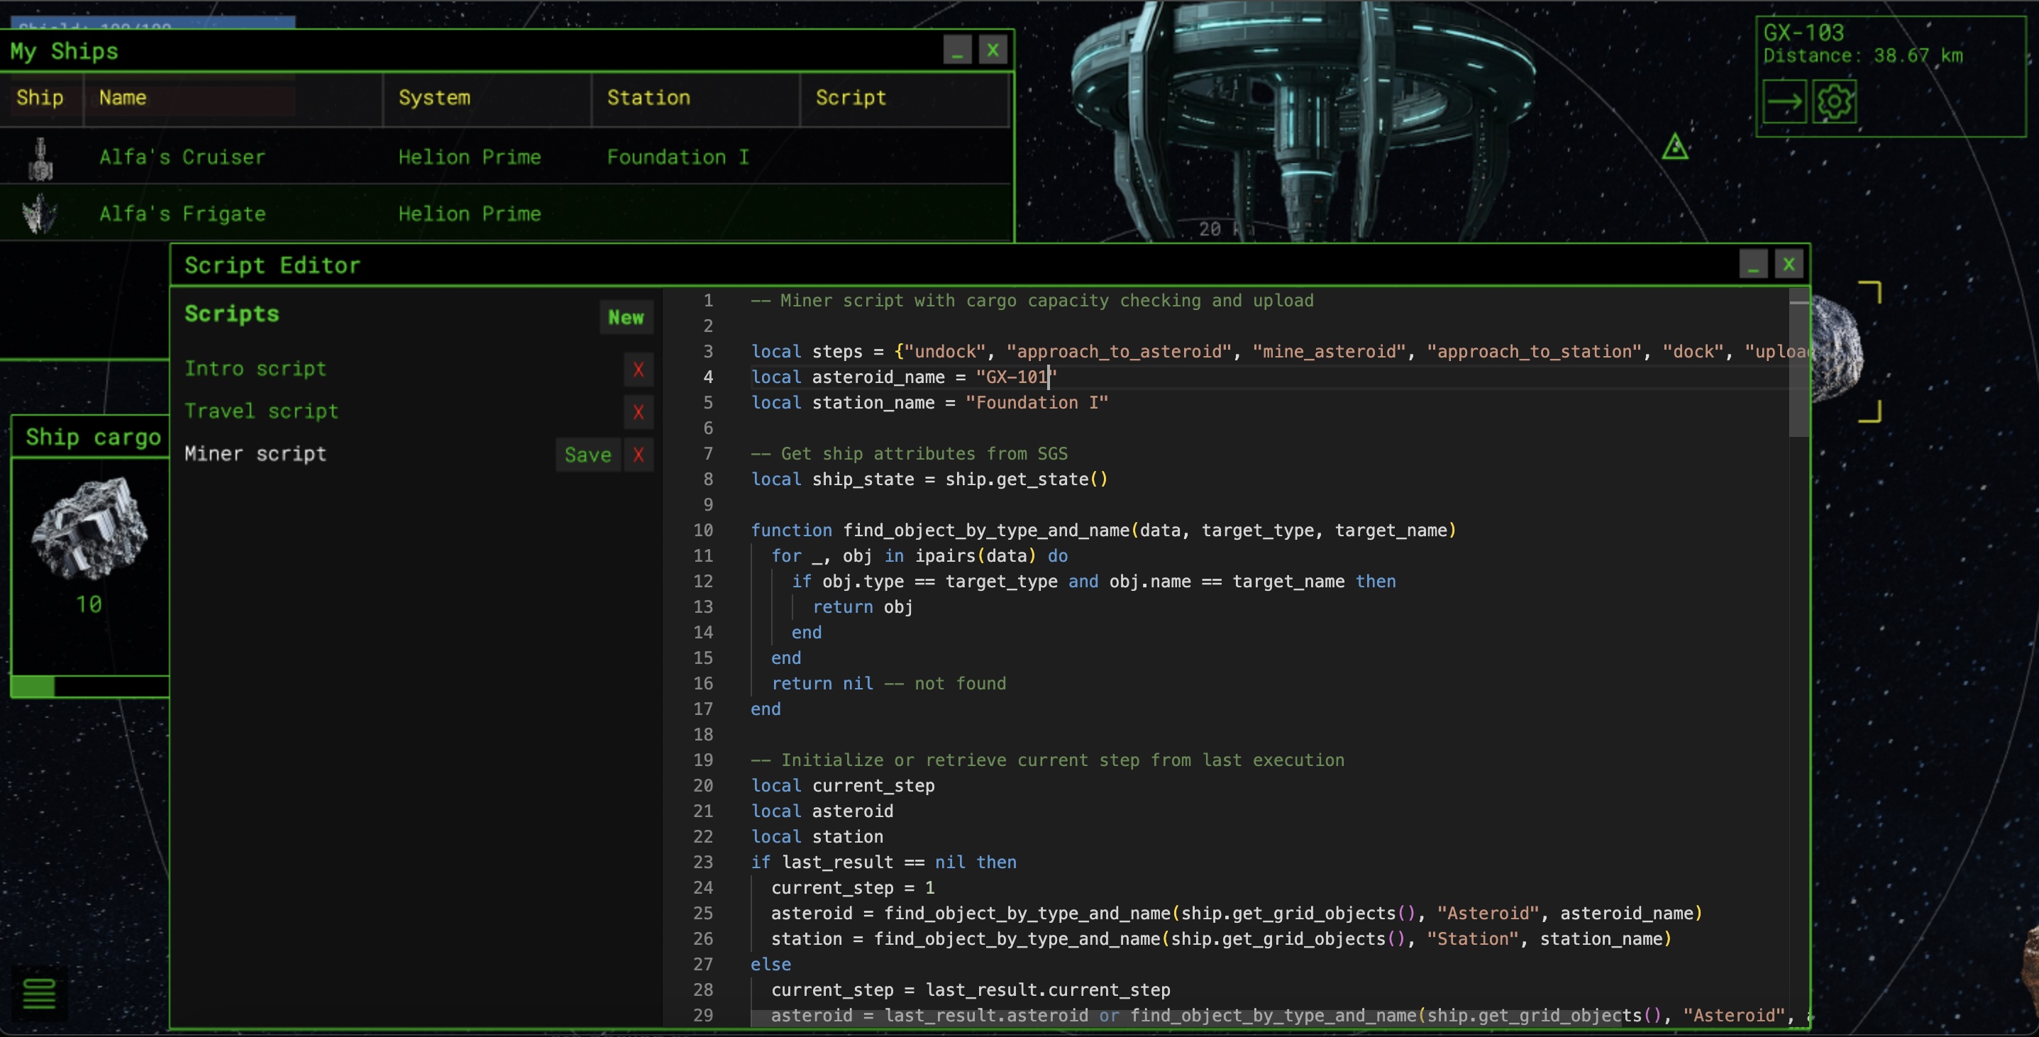Click Alfa's Frigate ship icon

(x=40, y=213)
